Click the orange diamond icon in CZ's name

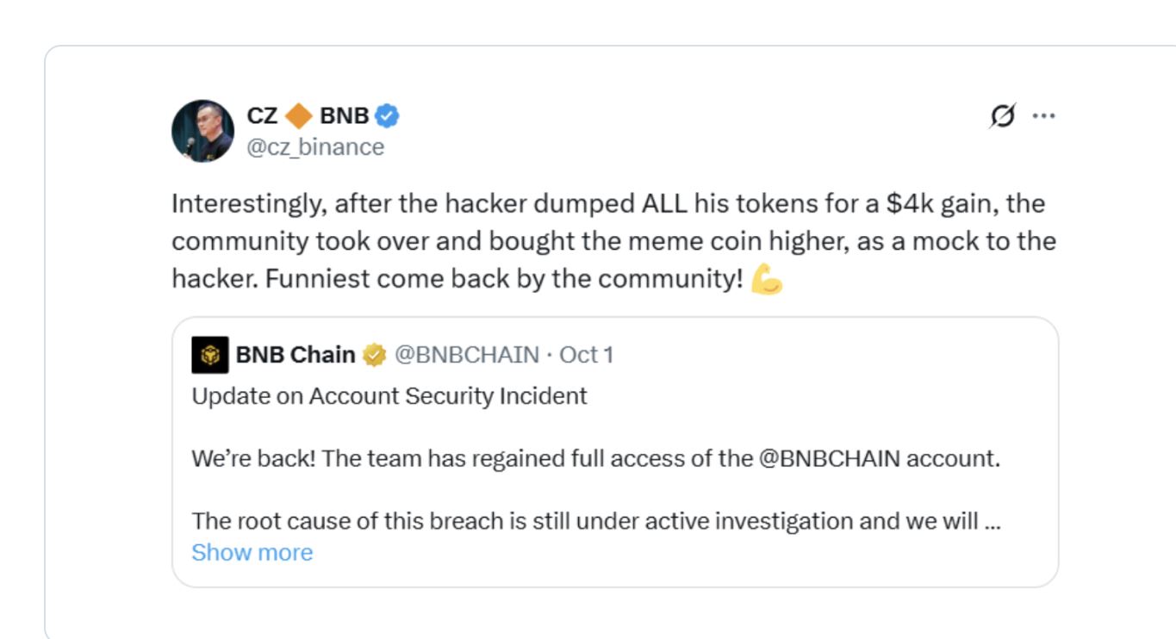[x=298, y=115]
